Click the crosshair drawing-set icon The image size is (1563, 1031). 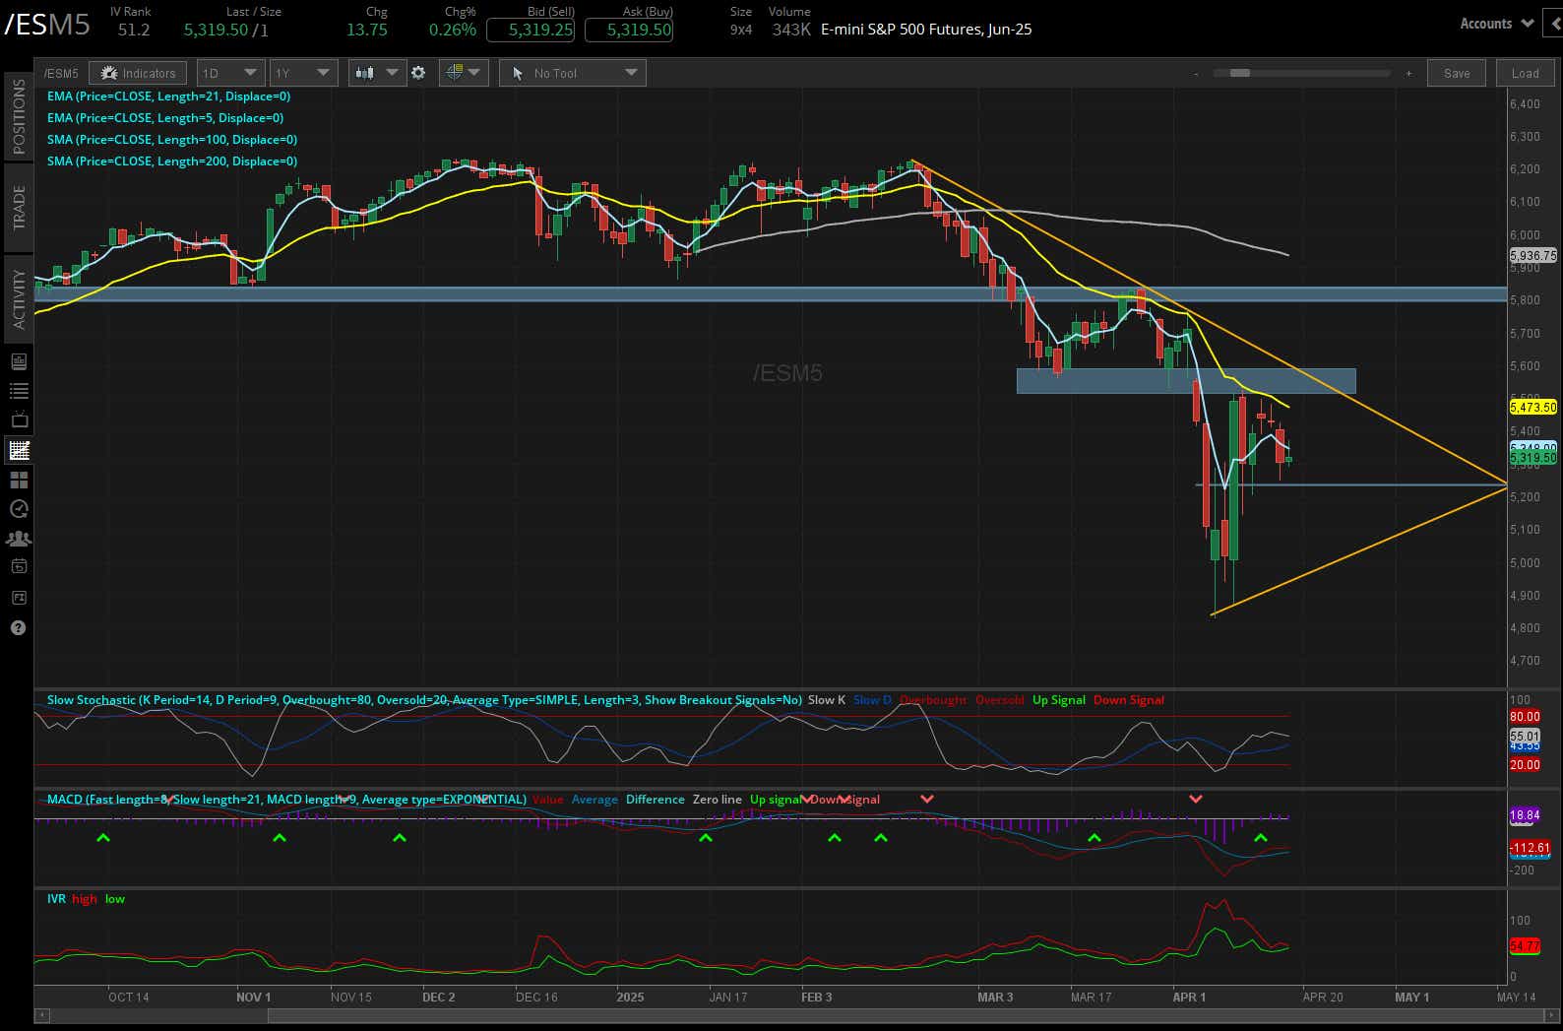pos(454,73)
